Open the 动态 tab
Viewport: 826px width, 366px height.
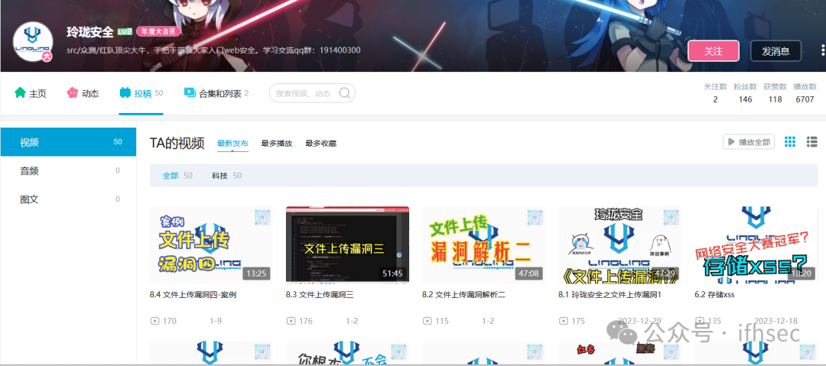(83, 93)
